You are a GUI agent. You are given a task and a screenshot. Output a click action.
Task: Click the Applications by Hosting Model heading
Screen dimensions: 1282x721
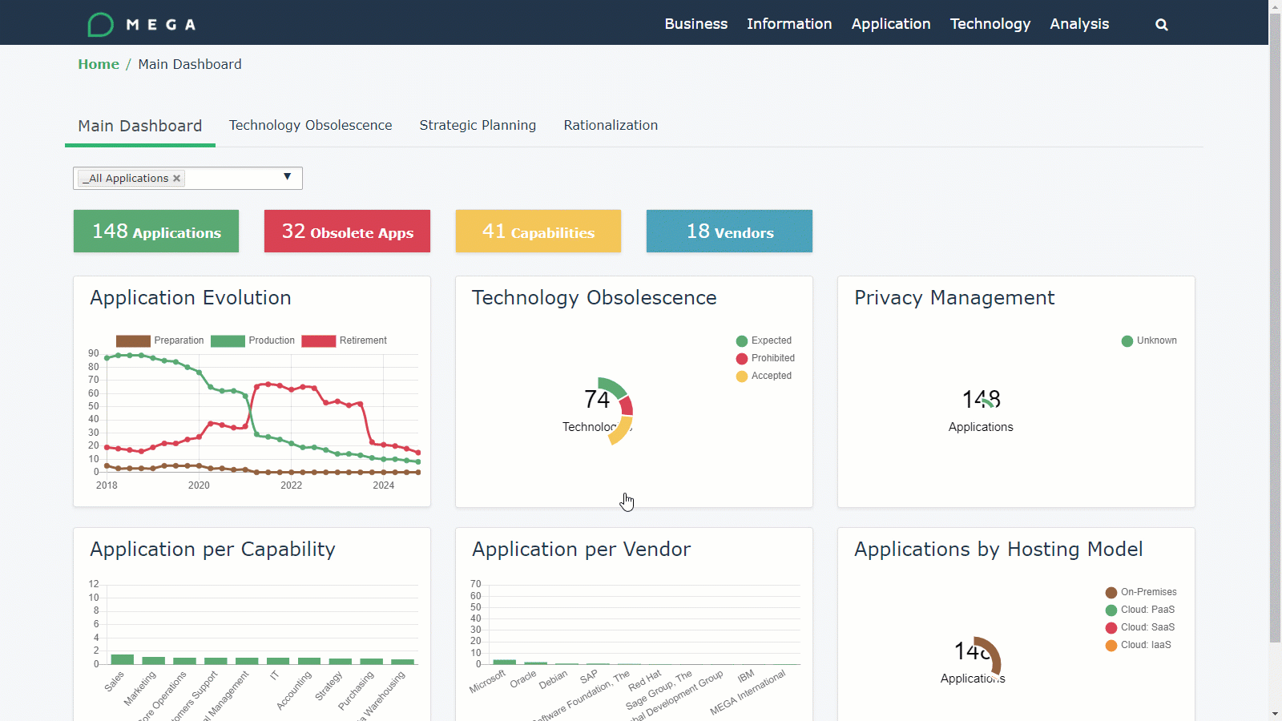[998, 550]
